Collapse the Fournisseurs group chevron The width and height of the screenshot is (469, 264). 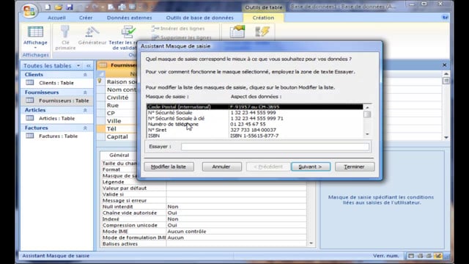85,92
